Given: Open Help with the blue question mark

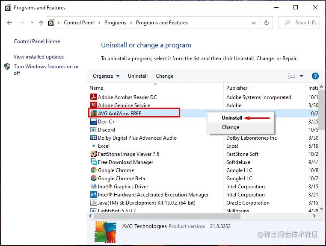Looking at the screenshot, I should click(x=315, y=76).
